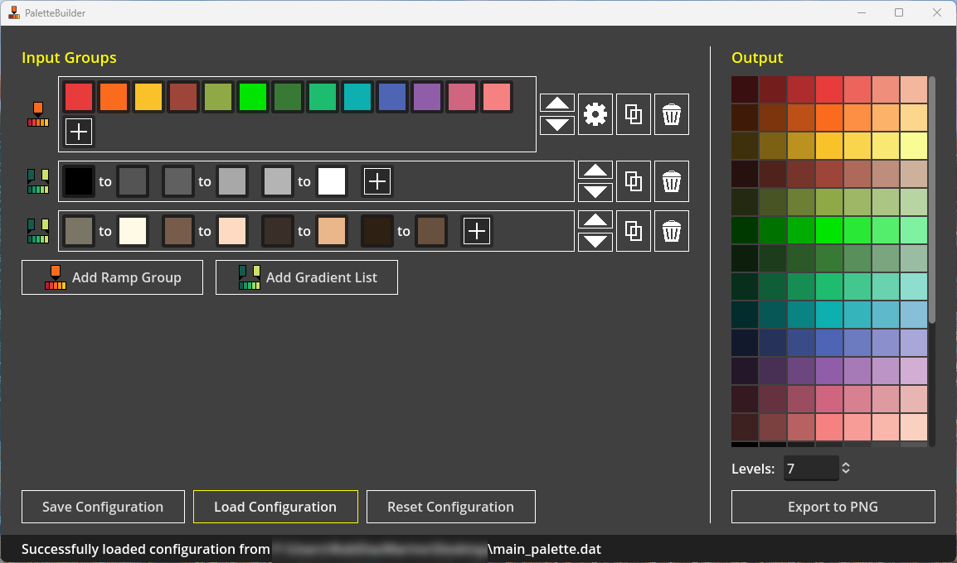Screen dimensions: 957x563
Task: Click gradient list icon of skin-tone row
Action: tap(38, 231)
